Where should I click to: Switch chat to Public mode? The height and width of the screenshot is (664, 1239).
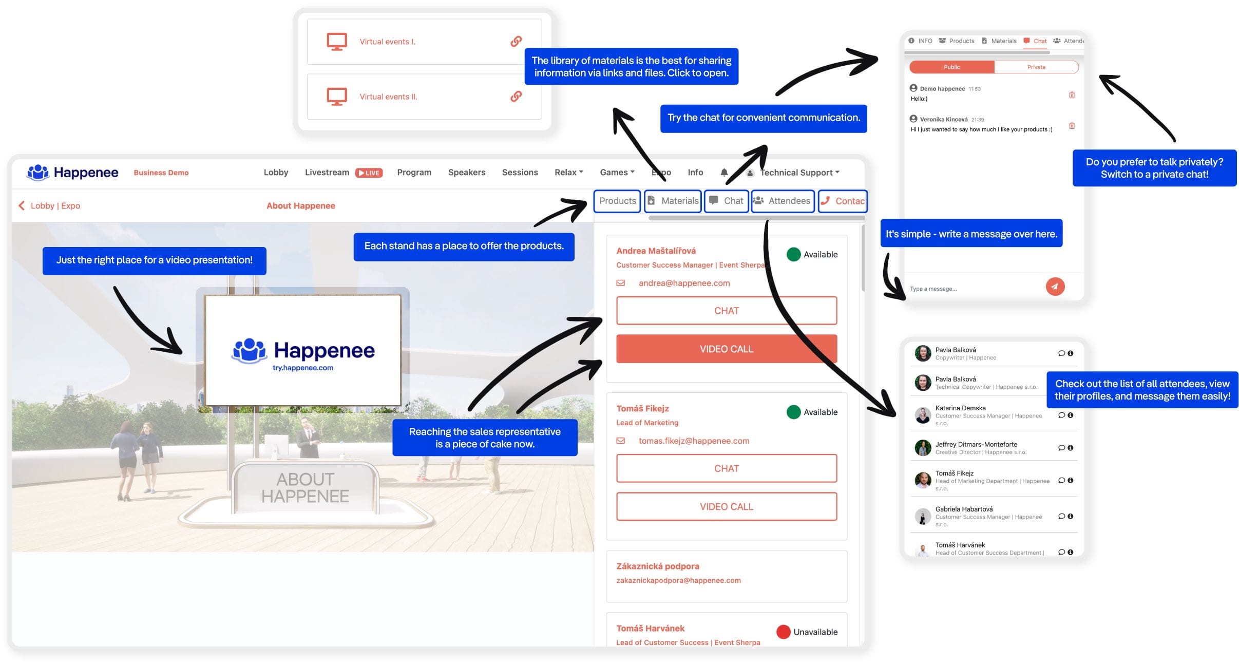951,67
